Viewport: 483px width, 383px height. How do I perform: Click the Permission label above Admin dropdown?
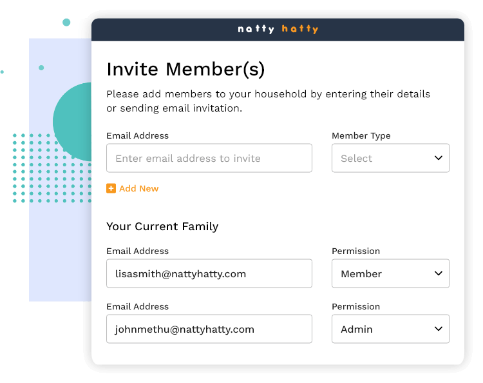(355, 306)
